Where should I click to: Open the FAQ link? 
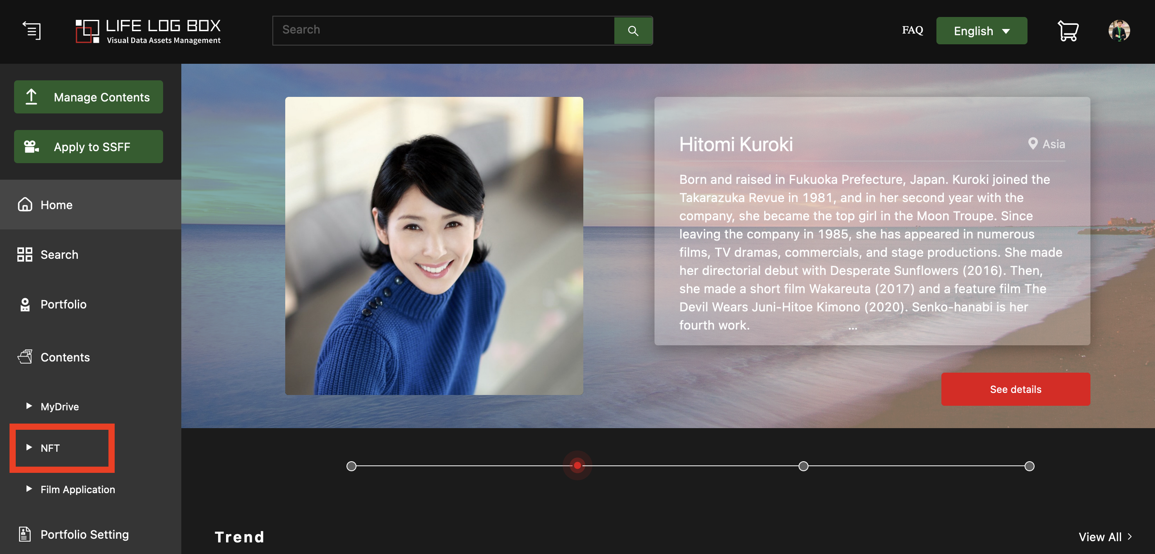pyautogui.click(x=912, y=30)
